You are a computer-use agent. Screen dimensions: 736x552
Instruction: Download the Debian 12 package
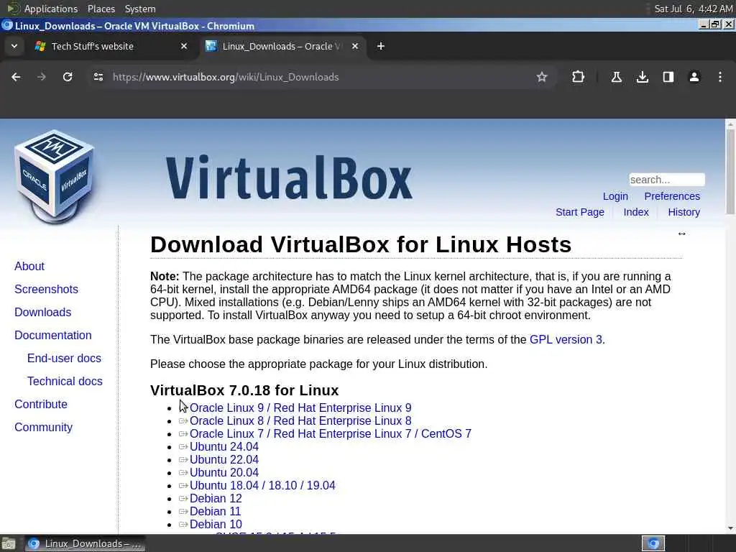[x=216, y=499]
